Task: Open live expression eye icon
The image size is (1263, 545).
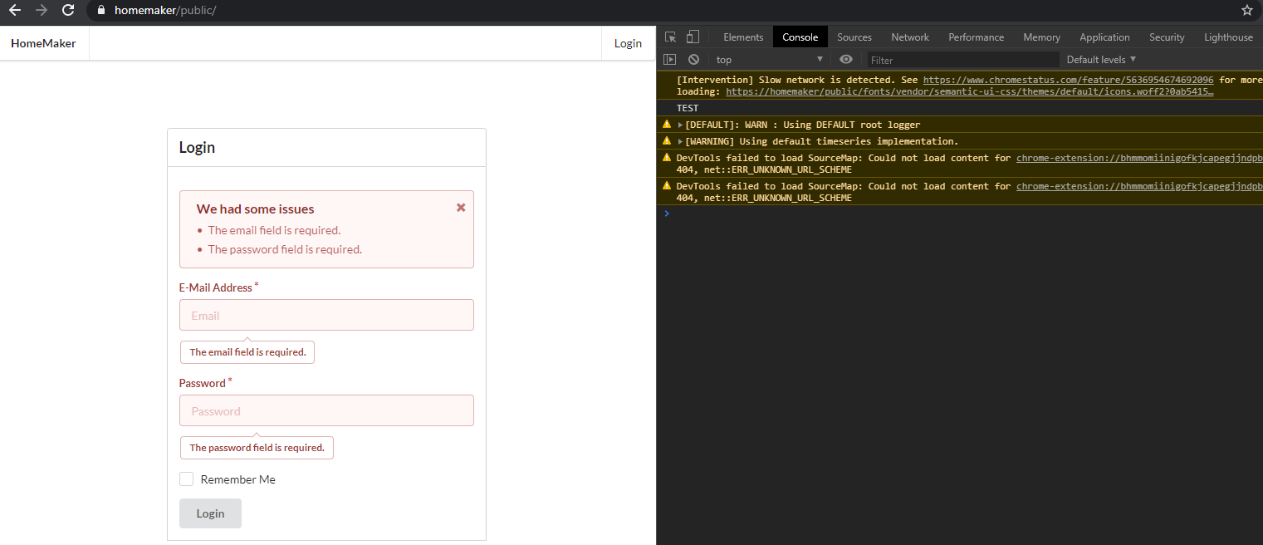Action: pyautogui.click(x=846, y=59)
